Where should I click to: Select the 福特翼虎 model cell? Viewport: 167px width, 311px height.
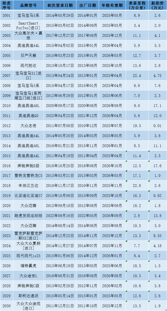[28, 266]
